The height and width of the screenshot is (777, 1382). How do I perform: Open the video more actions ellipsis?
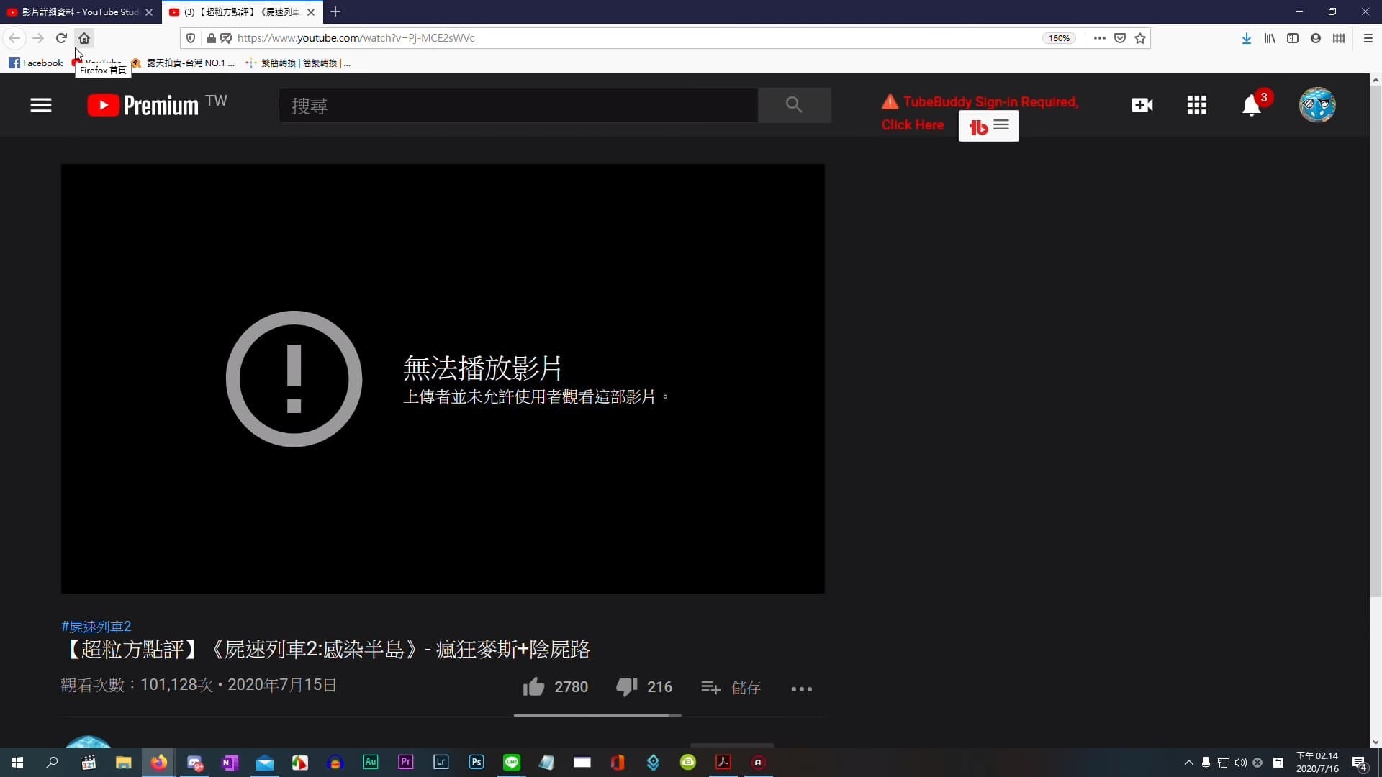(801, 689)
